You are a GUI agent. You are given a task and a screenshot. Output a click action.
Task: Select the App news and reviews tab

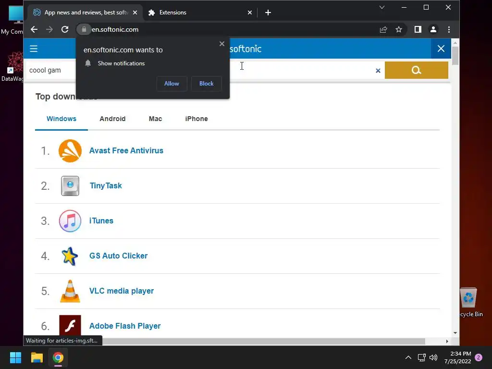tap(86, 12)
